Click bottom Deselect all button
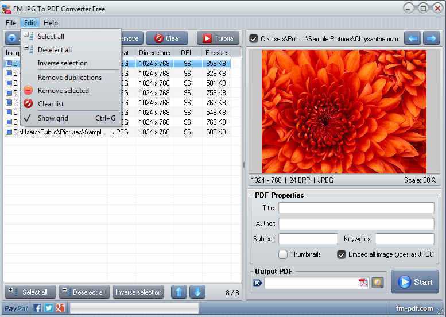The width and height of the screenshot is (446, 317). [84, 292]
